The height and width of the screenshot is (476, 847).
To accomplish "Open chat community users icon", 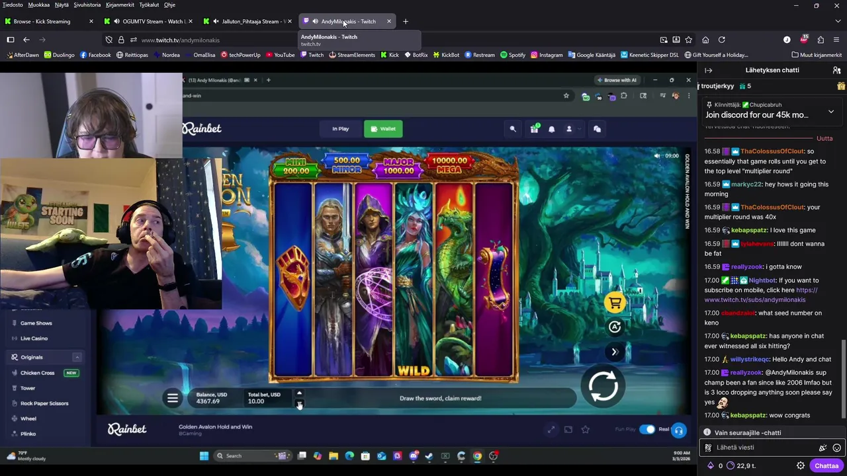I will coord(836,70).
